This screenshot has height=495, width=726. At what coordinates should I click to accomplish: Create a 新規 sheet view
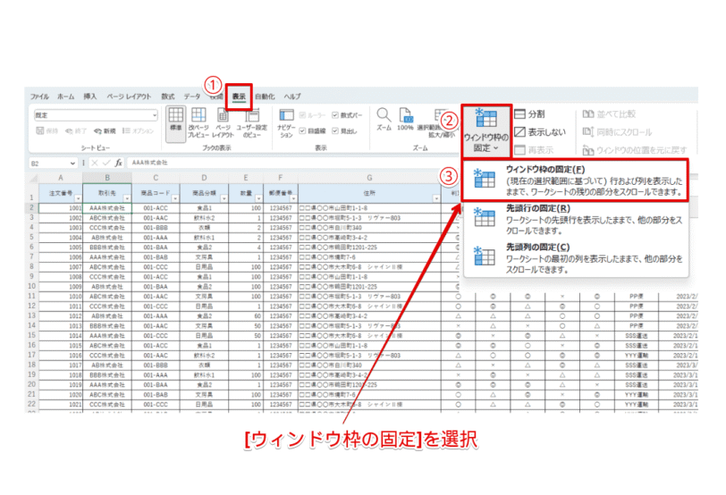point(105,131)
